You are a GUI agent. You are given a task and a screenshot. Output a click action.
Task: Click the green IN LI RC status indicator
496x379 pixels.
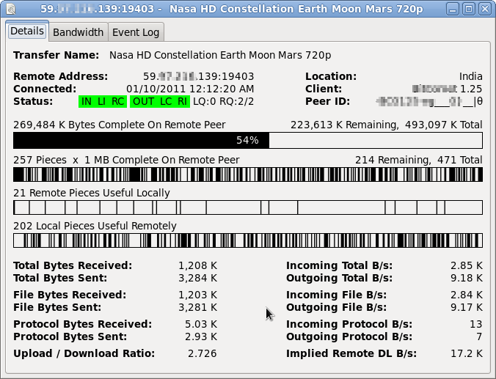click(x=103, y=101)
